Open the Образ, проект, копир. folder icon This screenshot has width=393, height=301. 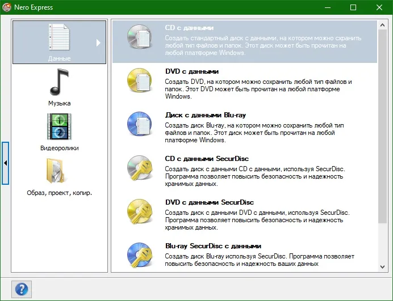coord(56,171)
